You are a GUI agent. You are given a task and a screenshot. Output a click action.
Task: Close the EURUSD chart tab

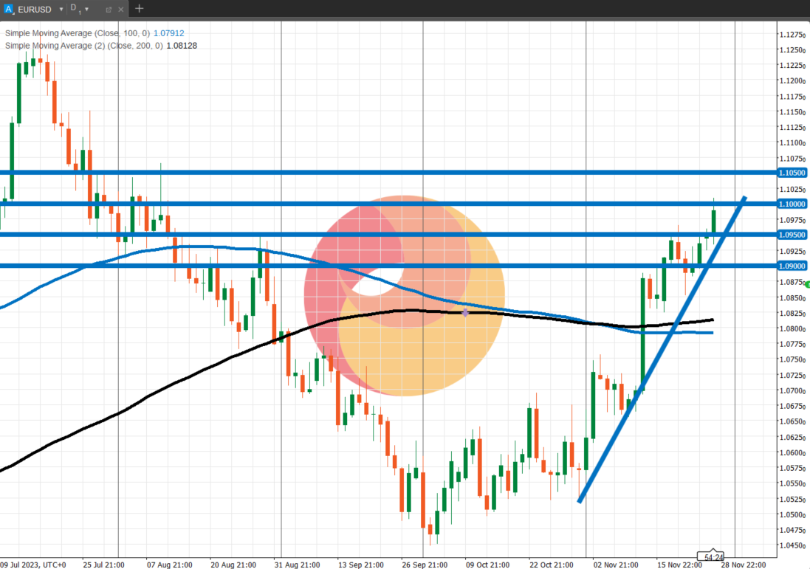coord(121,10)
